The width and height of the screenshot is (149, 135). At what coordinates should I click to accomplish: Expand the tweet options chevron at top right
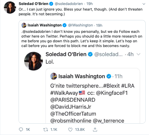[x=144, y=4]
